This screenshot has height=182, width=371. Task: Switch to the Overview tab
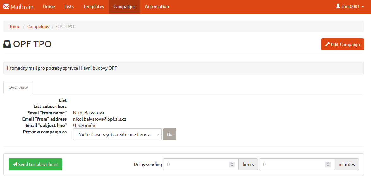(18, 87)
